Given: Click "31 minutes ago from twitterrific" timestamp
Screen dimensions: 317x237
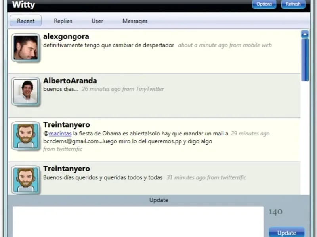Looking at the screenshot, I should click(206, 177).
